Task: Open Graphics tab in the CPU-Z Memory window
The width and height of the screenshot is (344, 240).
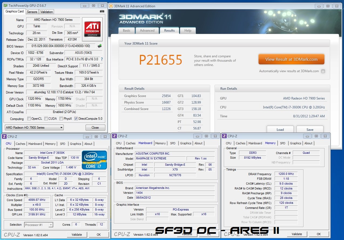Action: pyautogui.click(x=296, y=143)
